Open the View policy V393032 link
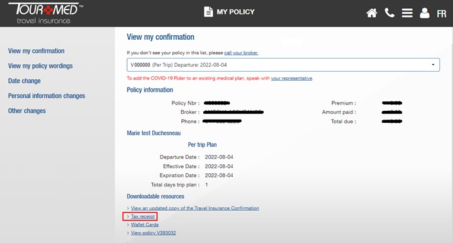 (x=154, y=233)
